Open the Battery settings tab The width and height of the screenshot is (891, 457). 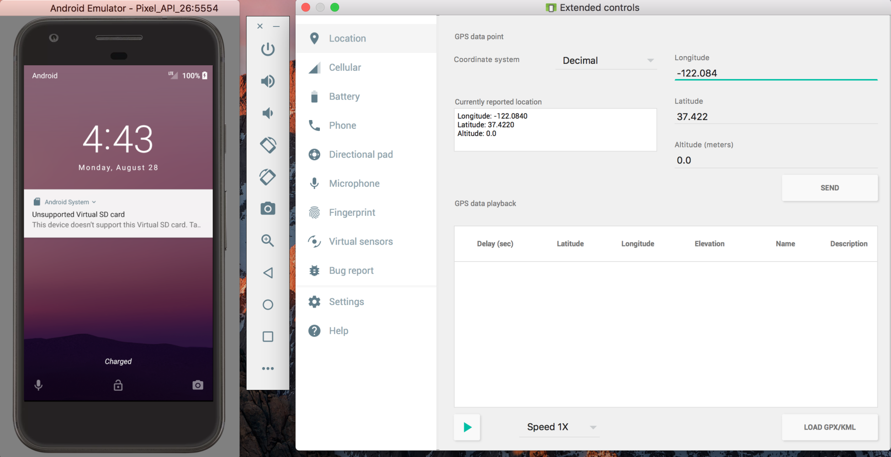366,96
